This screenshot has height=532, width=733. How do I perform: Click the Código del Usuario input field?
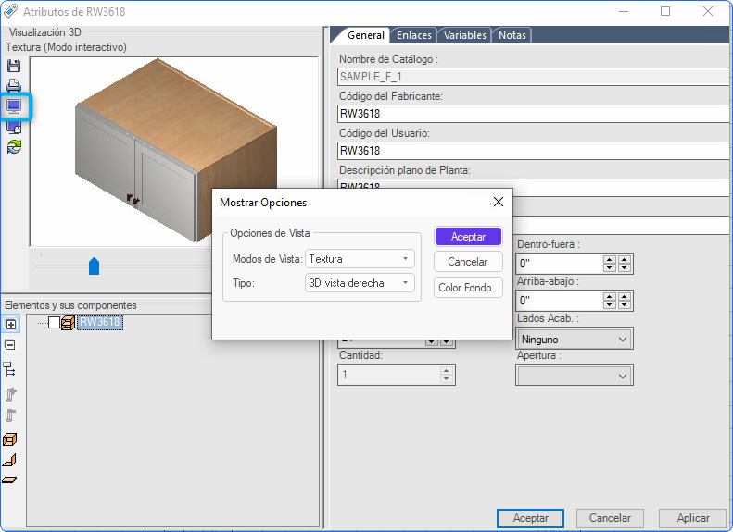(533, 150)
